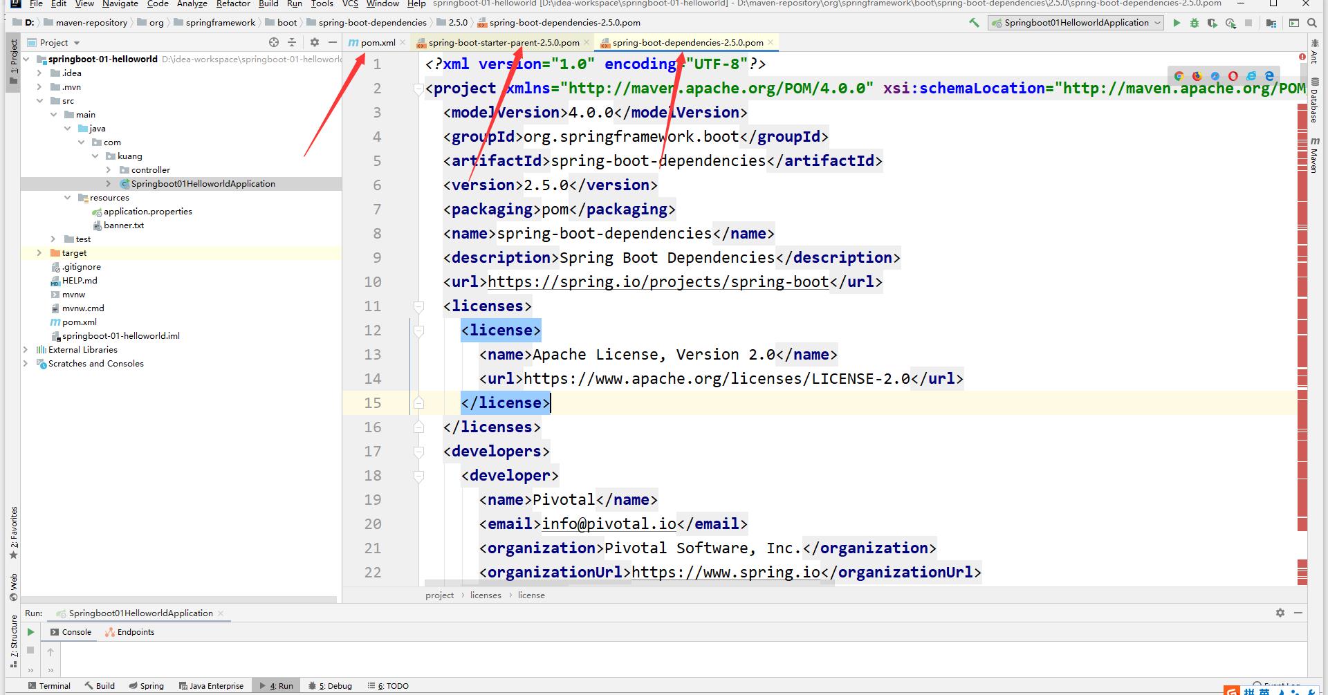Click the grey Stop icon in the Run panel
This screenshot has width=1328, height=695.
pyautogui.click(x=30, y=650)
